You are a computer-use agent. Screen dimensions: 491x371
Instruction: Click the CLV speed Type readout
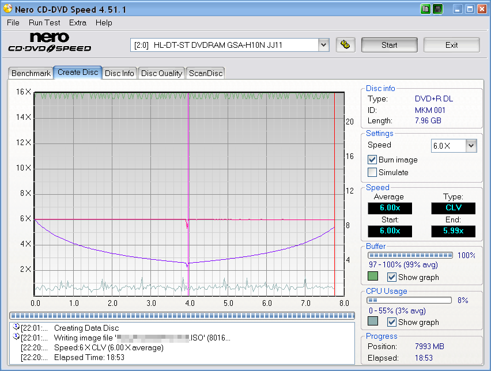point(453,208)
